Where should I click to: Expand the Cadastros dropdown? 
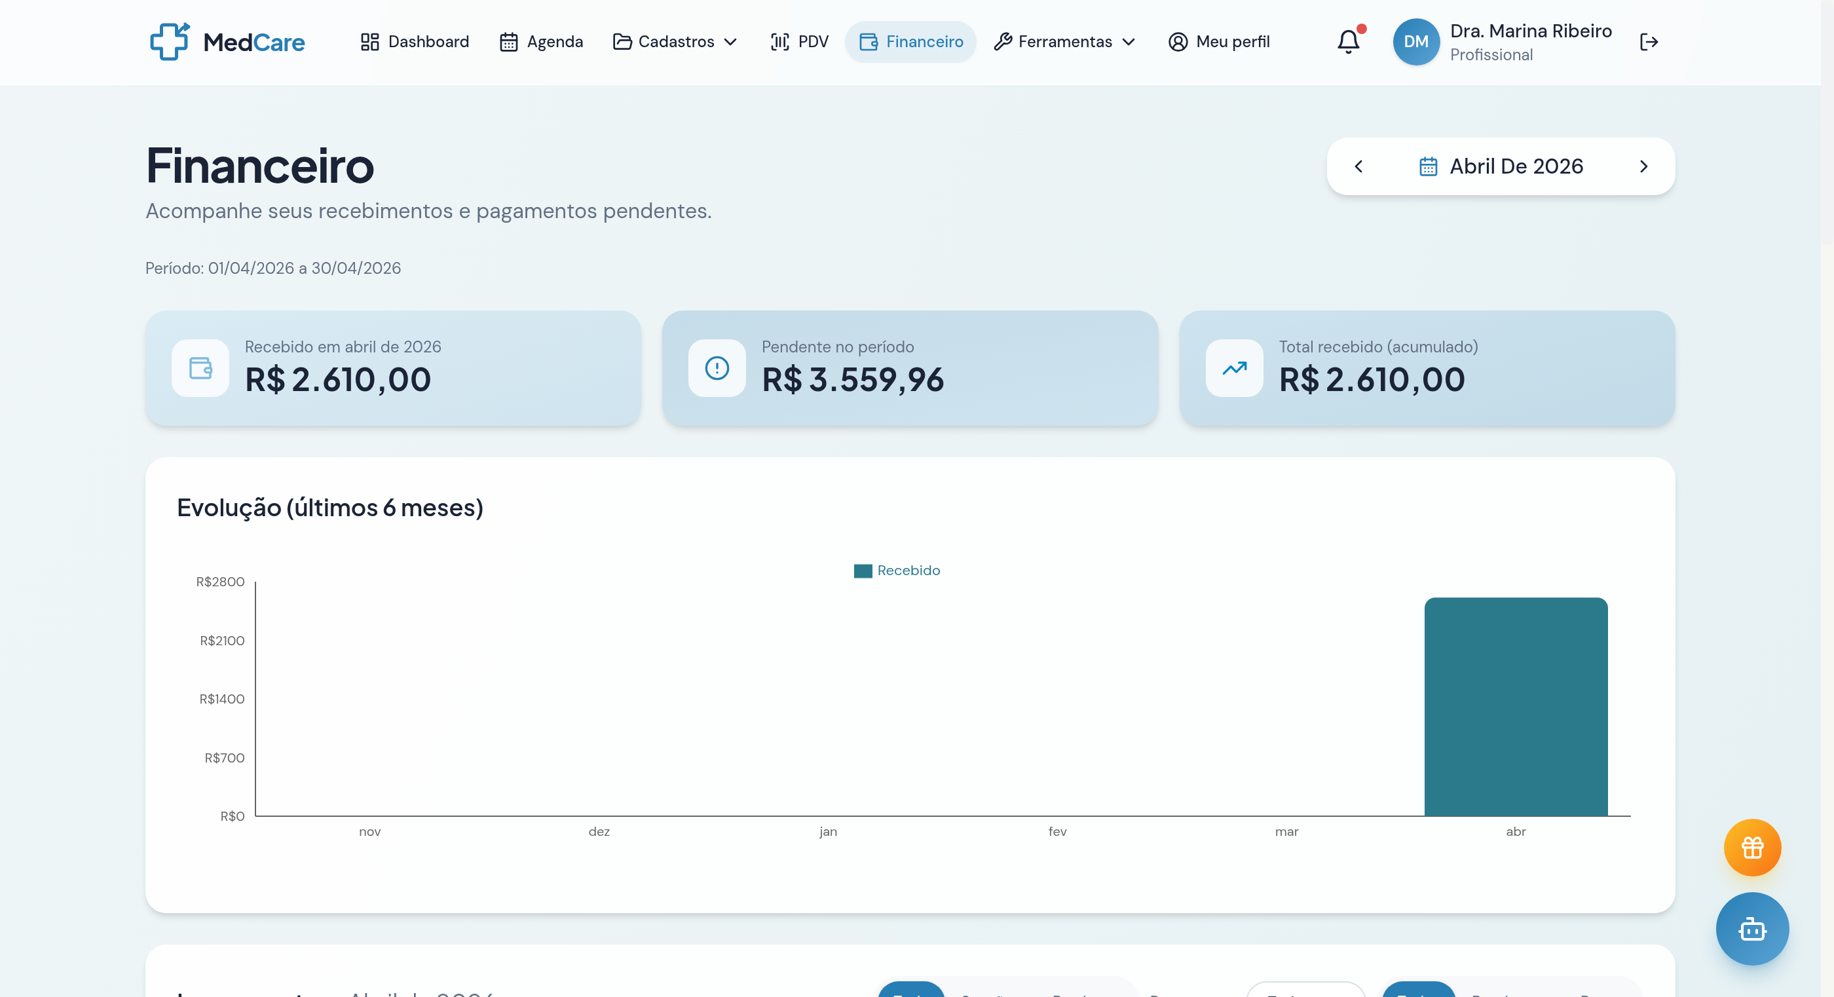click(674, 41)
